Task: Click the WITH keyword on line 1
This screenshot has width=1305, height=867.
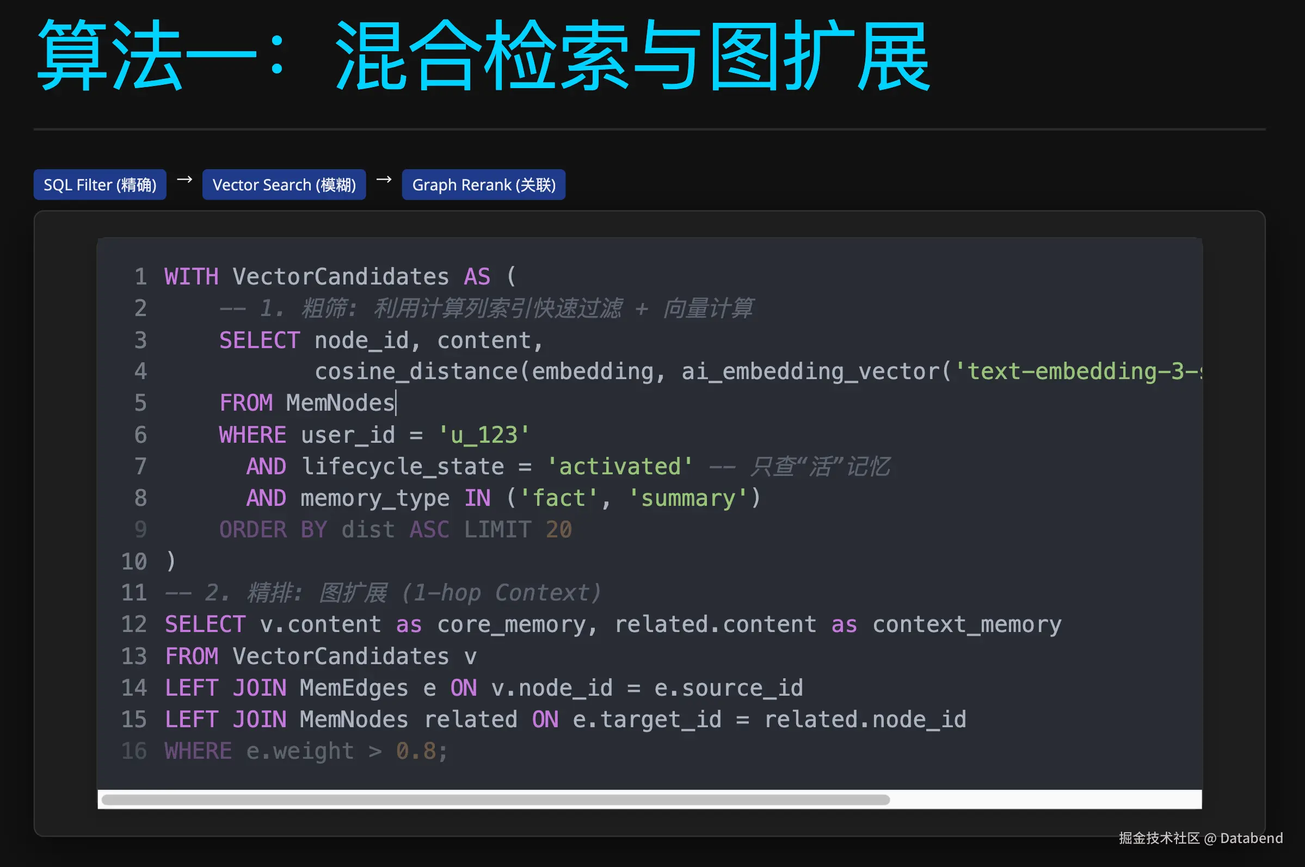Action: [191, 276]
